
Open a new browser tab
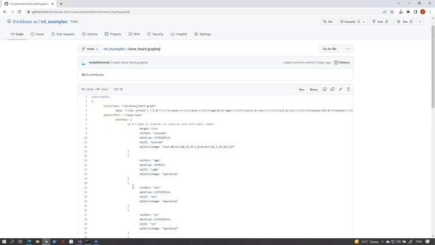click(x=61, y=4)
